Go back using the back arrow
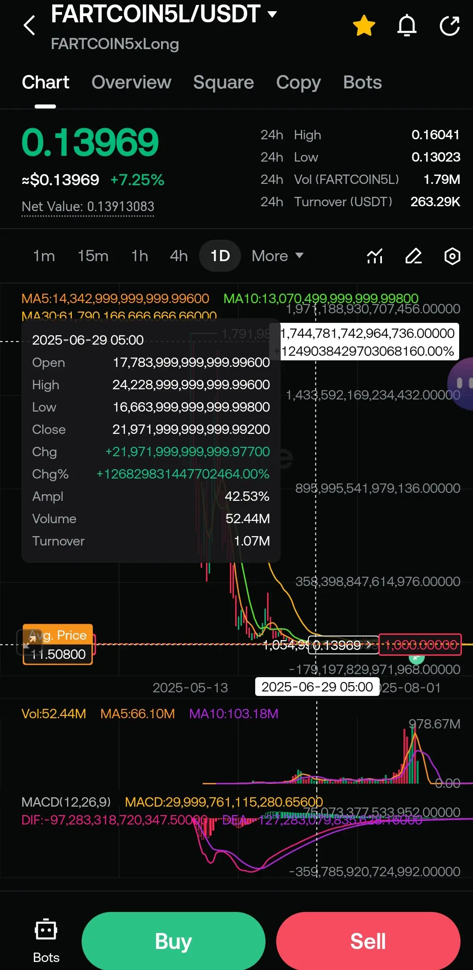Screen dimensions: 473x970 29,25
